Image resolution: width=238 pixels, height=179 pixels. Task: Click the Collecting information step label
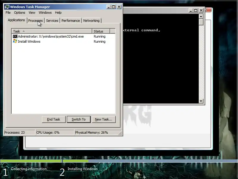[x=29, y=169]
